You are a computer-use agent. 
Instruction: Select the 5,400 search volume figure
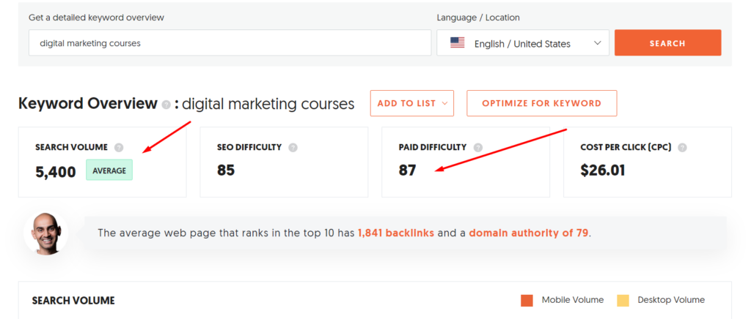[x=56, y=171]
